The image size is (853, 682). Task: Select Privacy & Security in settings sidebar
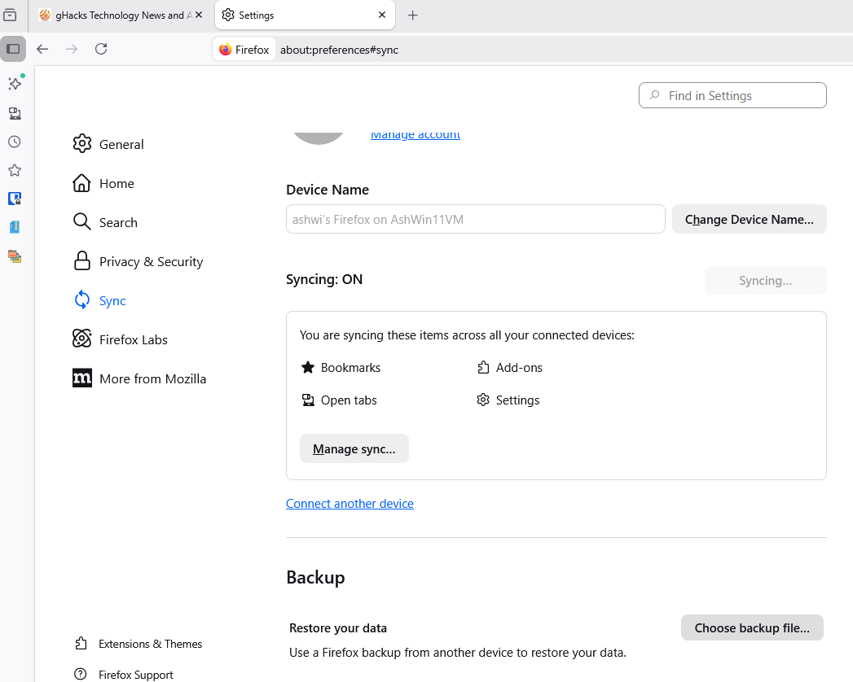coord(151,261)
